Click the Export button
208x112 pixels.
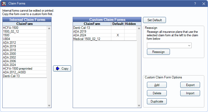pos(190,85)
